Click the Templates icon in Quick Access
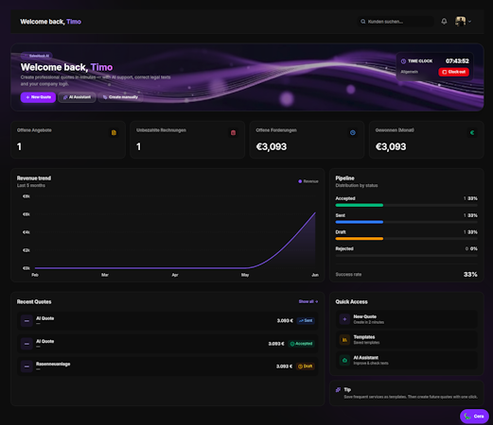 point(344,340)
